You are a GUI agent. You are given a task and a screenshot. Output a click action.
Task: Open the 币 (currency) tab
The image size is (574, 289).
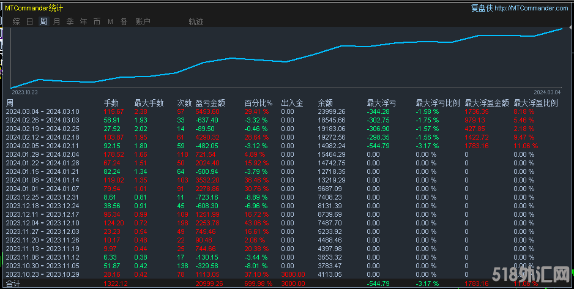97,21
